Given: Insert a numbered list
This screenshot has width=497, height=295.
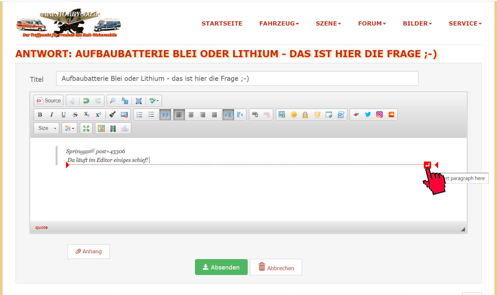Looking at the screenshot, I should click(139, 115).
